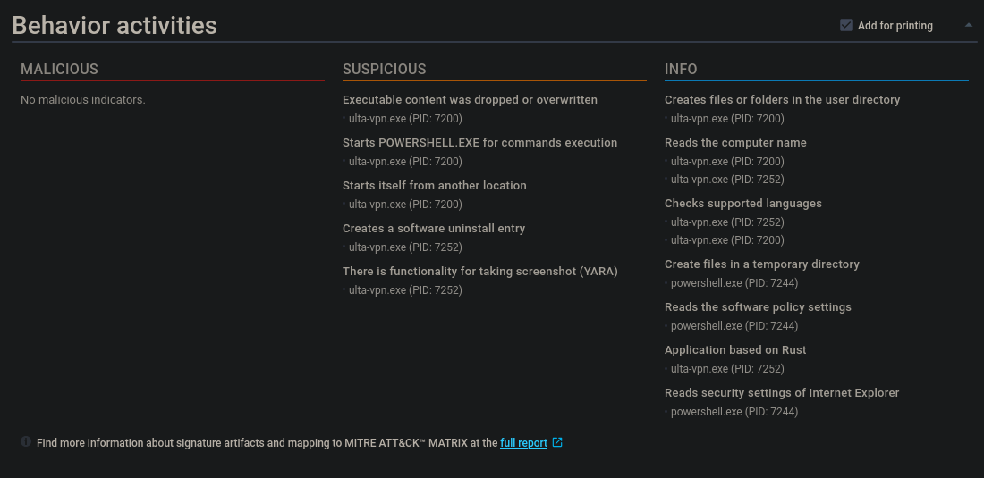Screen dimensions: 984x478
Task: Collapse the Behavior activities section arrow
Action: (969, 25)
